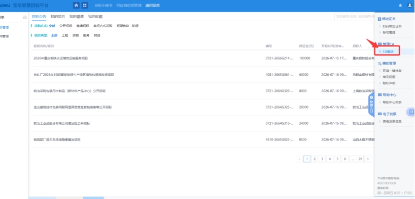Screen dimensions: 415x199
Task: Filter project type by 货物
Action: click(x=76, y=35)
